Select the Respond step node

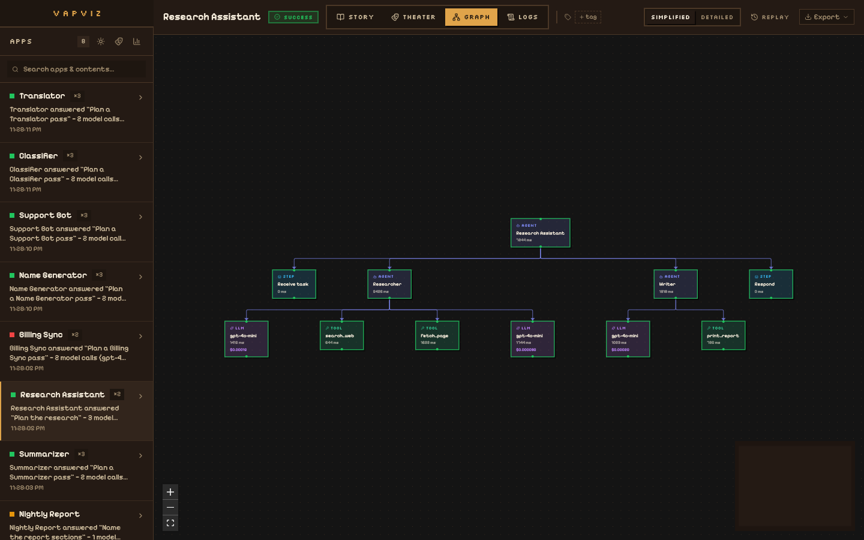771,284
